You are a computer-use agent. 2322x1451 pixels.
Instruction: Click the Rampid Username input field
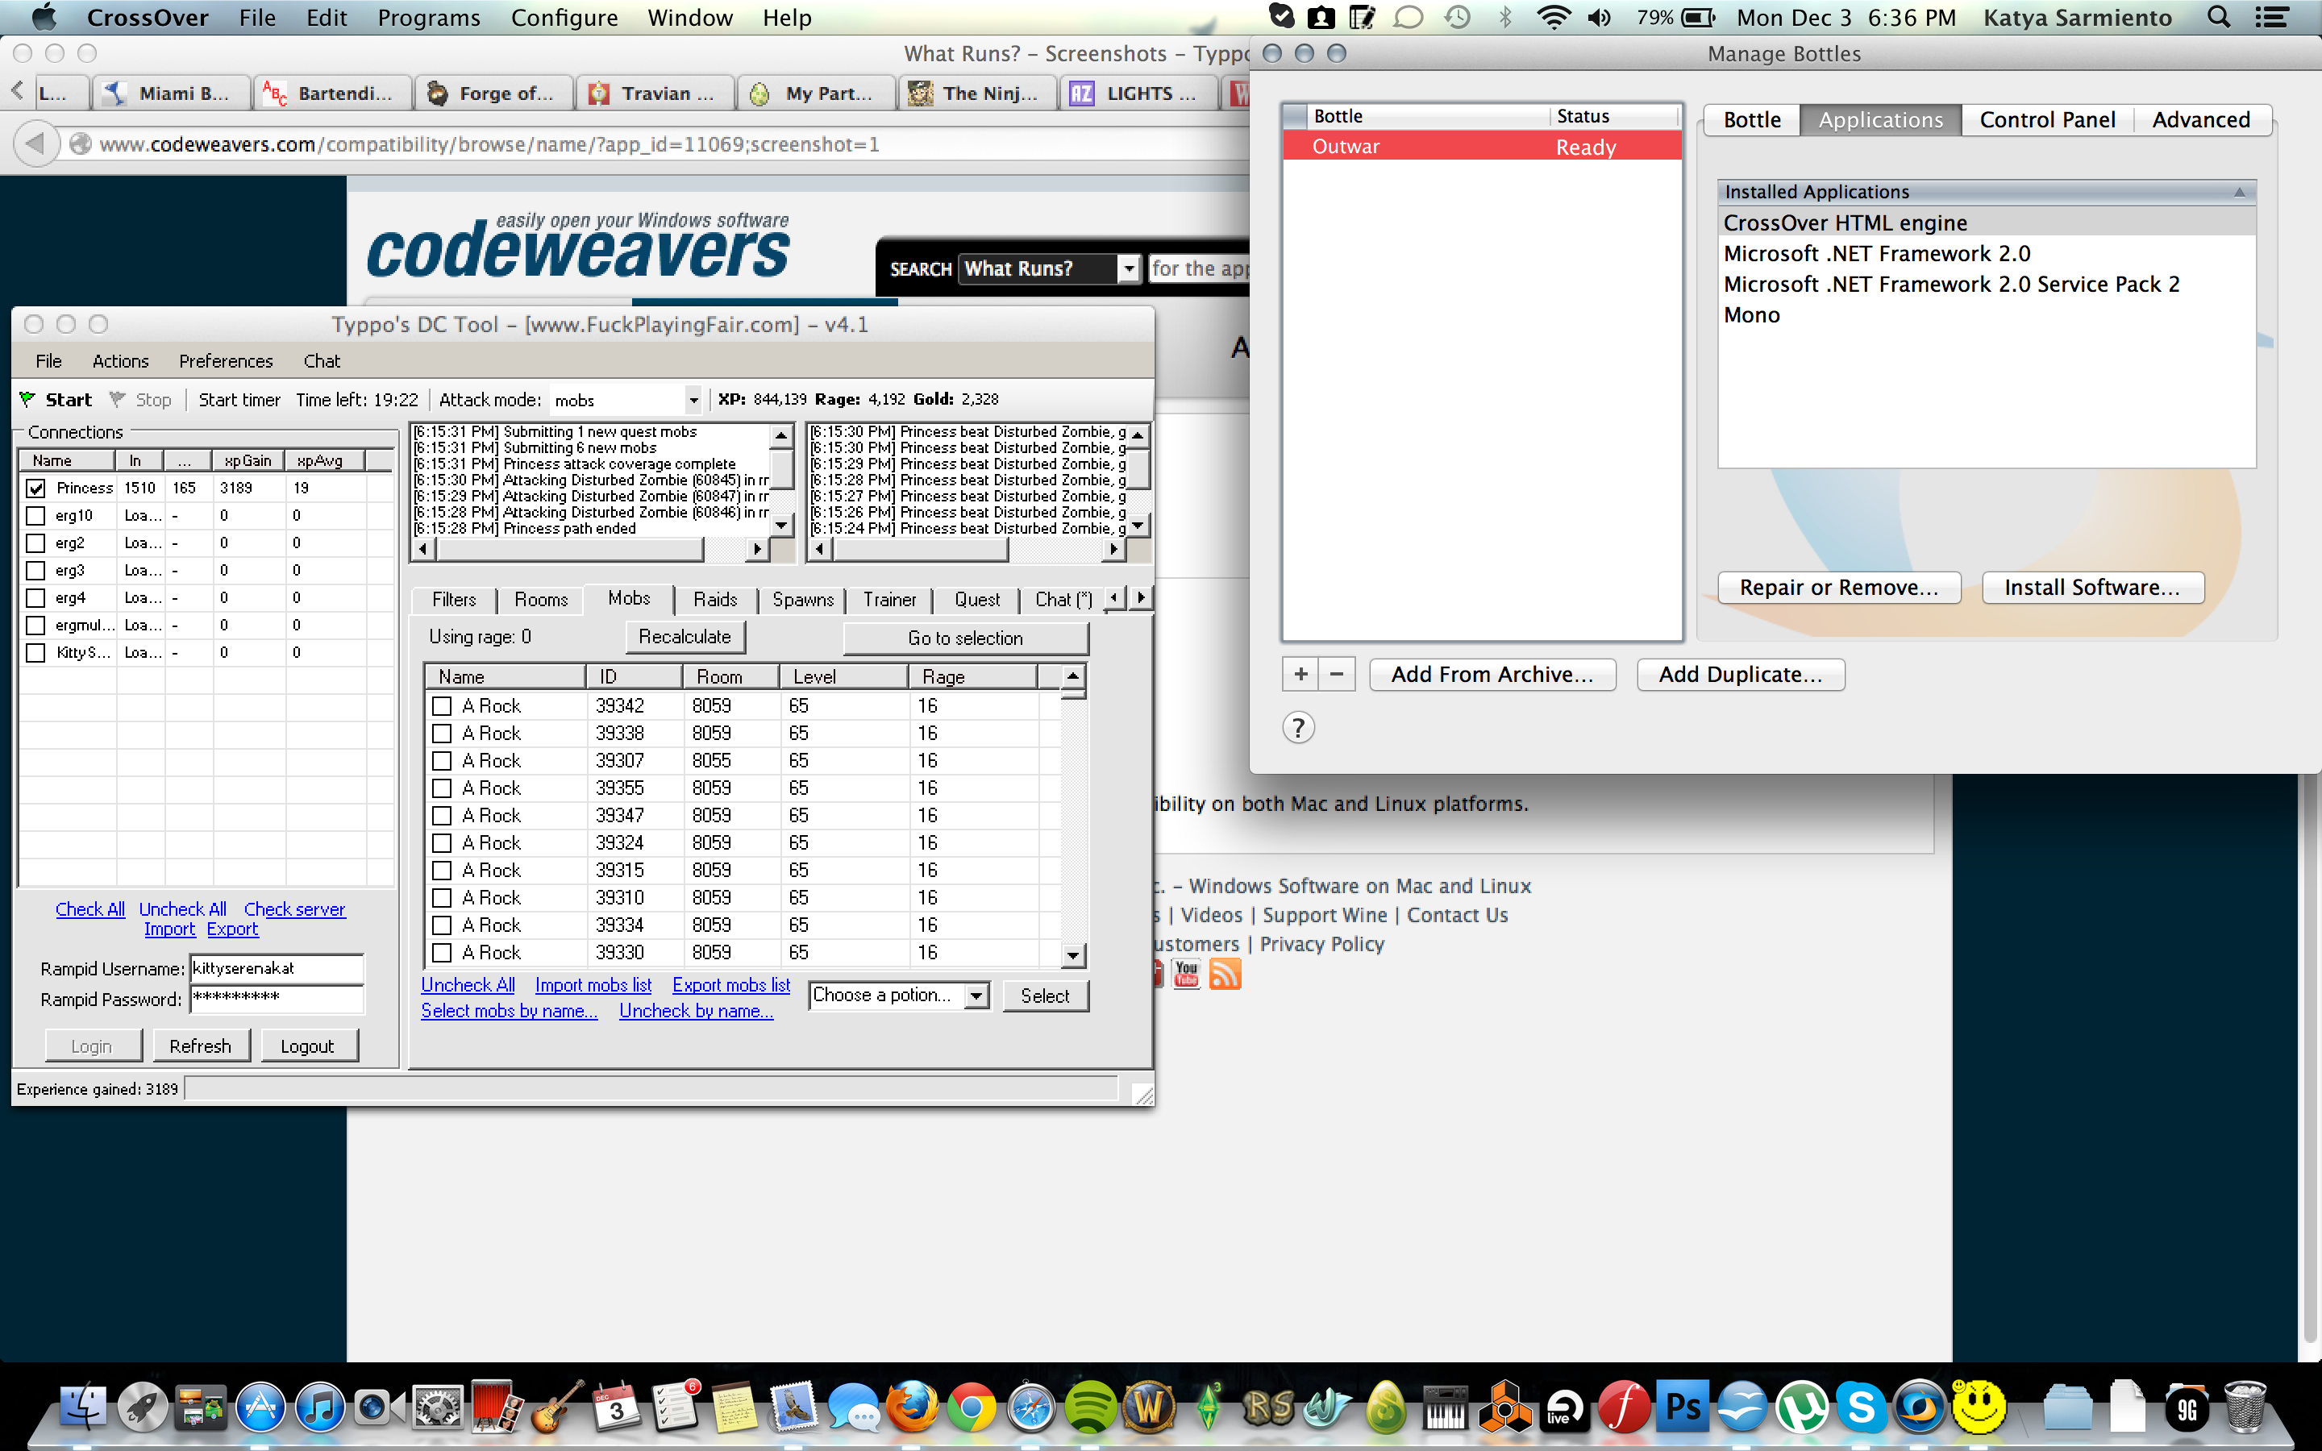coord(277,968)
